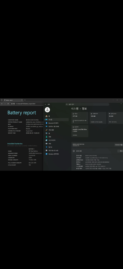
Task: Open the Accounts (계정) settings section
Action: tap(57, 137)
